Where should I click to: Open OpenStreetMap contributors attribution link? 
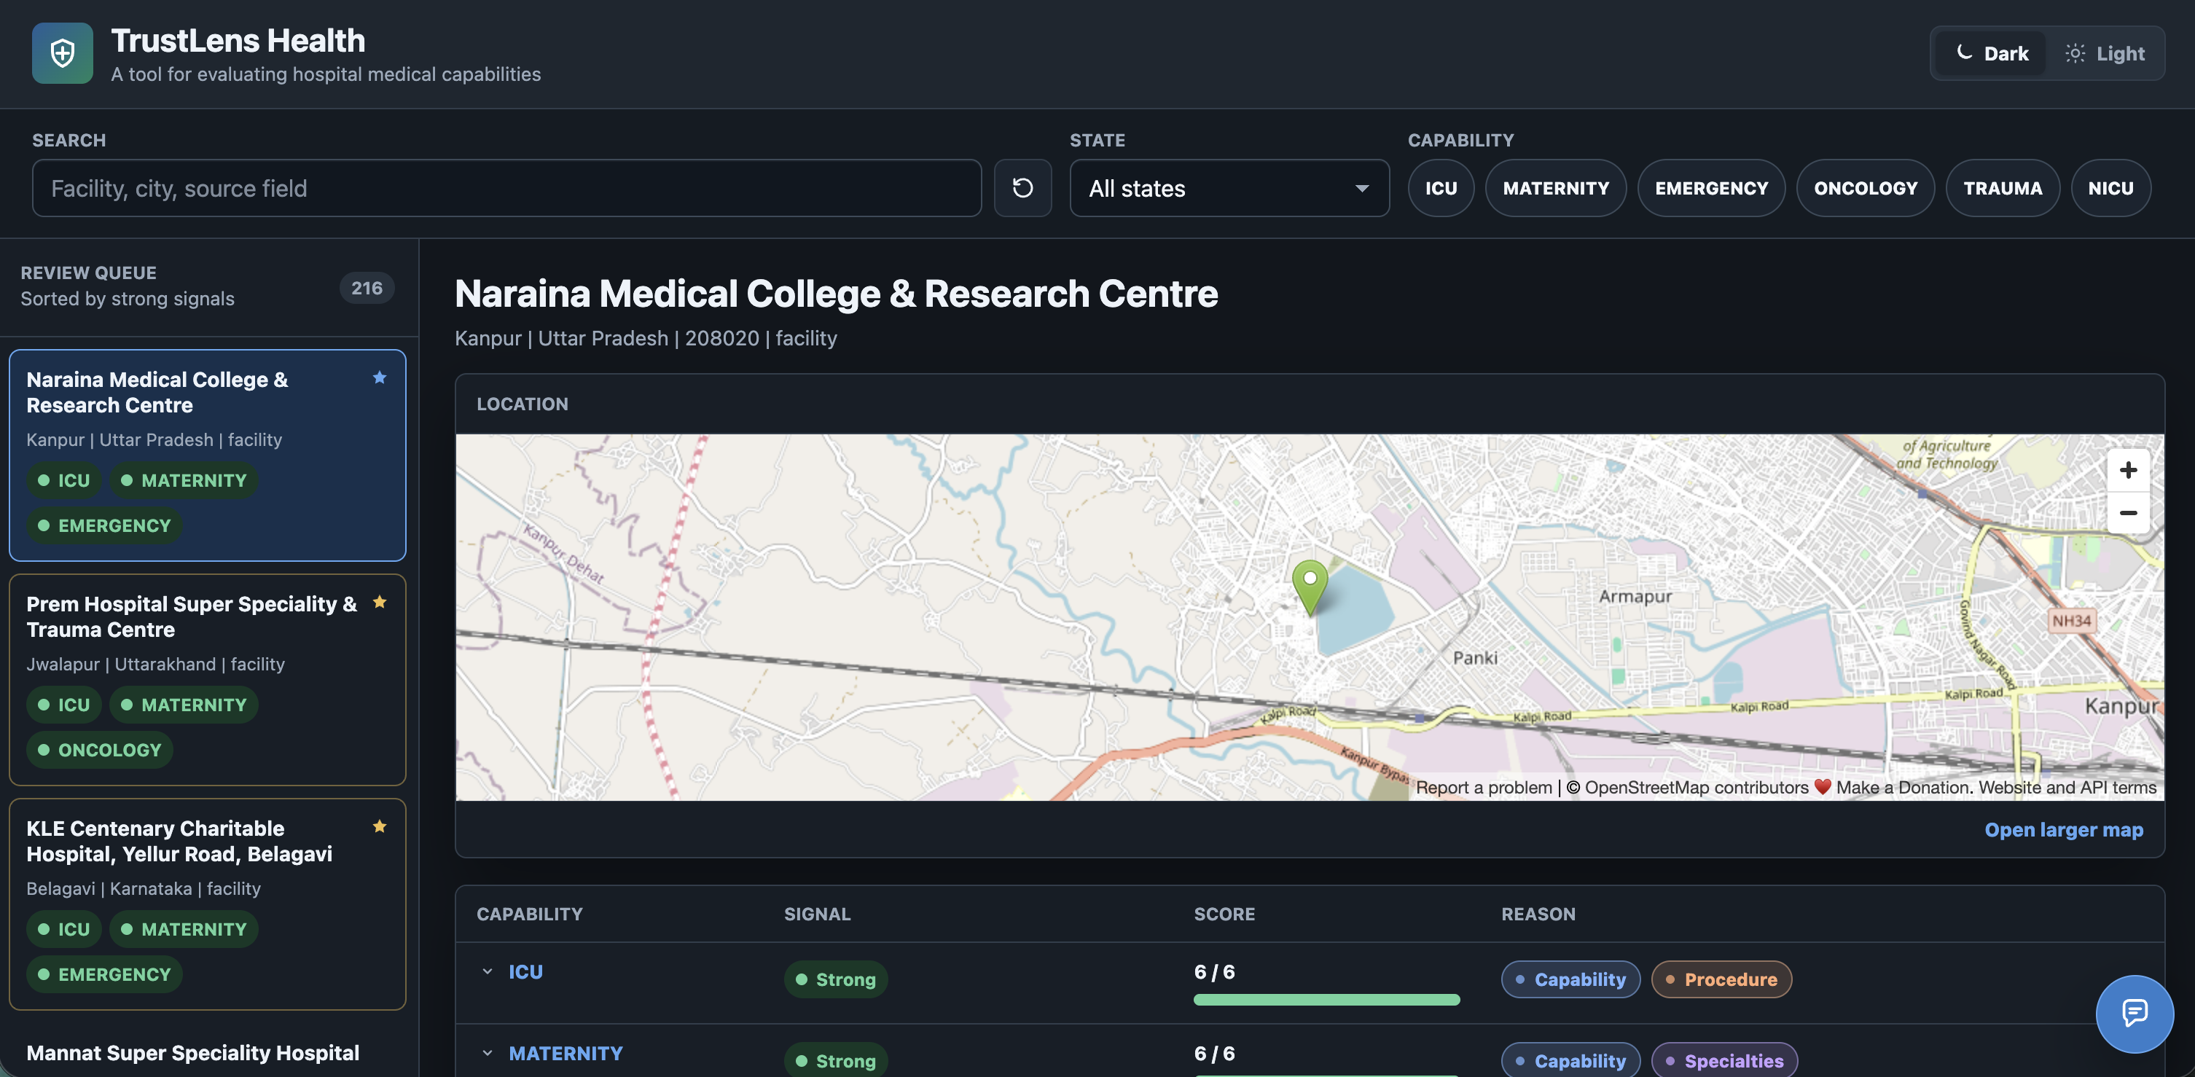pyautogui.click(x=1696, y=787)
